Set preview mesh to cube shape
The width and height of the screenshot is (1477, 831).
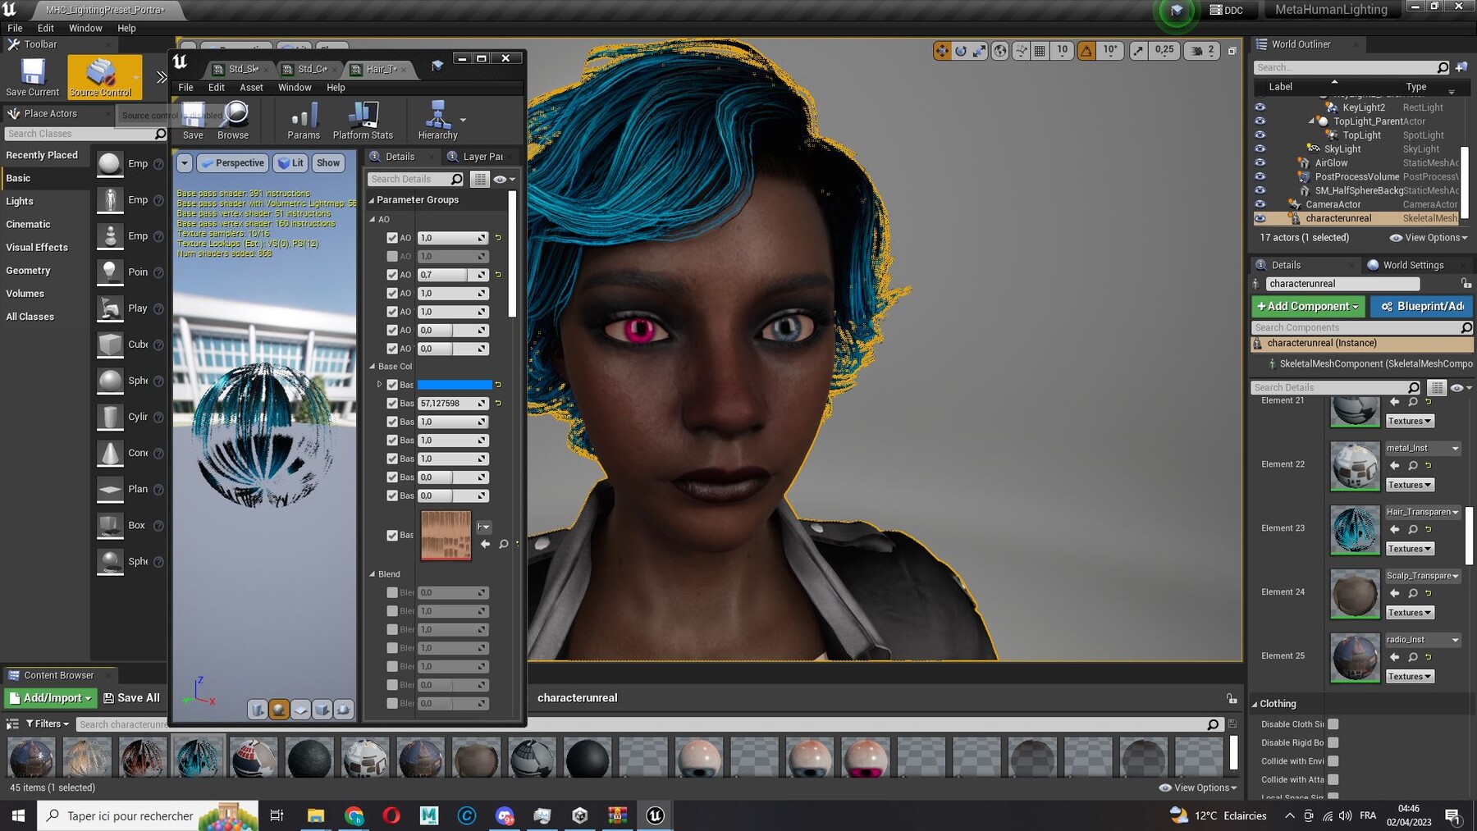click(x=322, y=710)
